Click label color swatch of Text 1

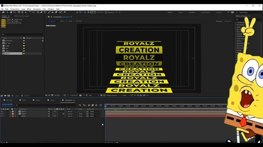[13, 111]
